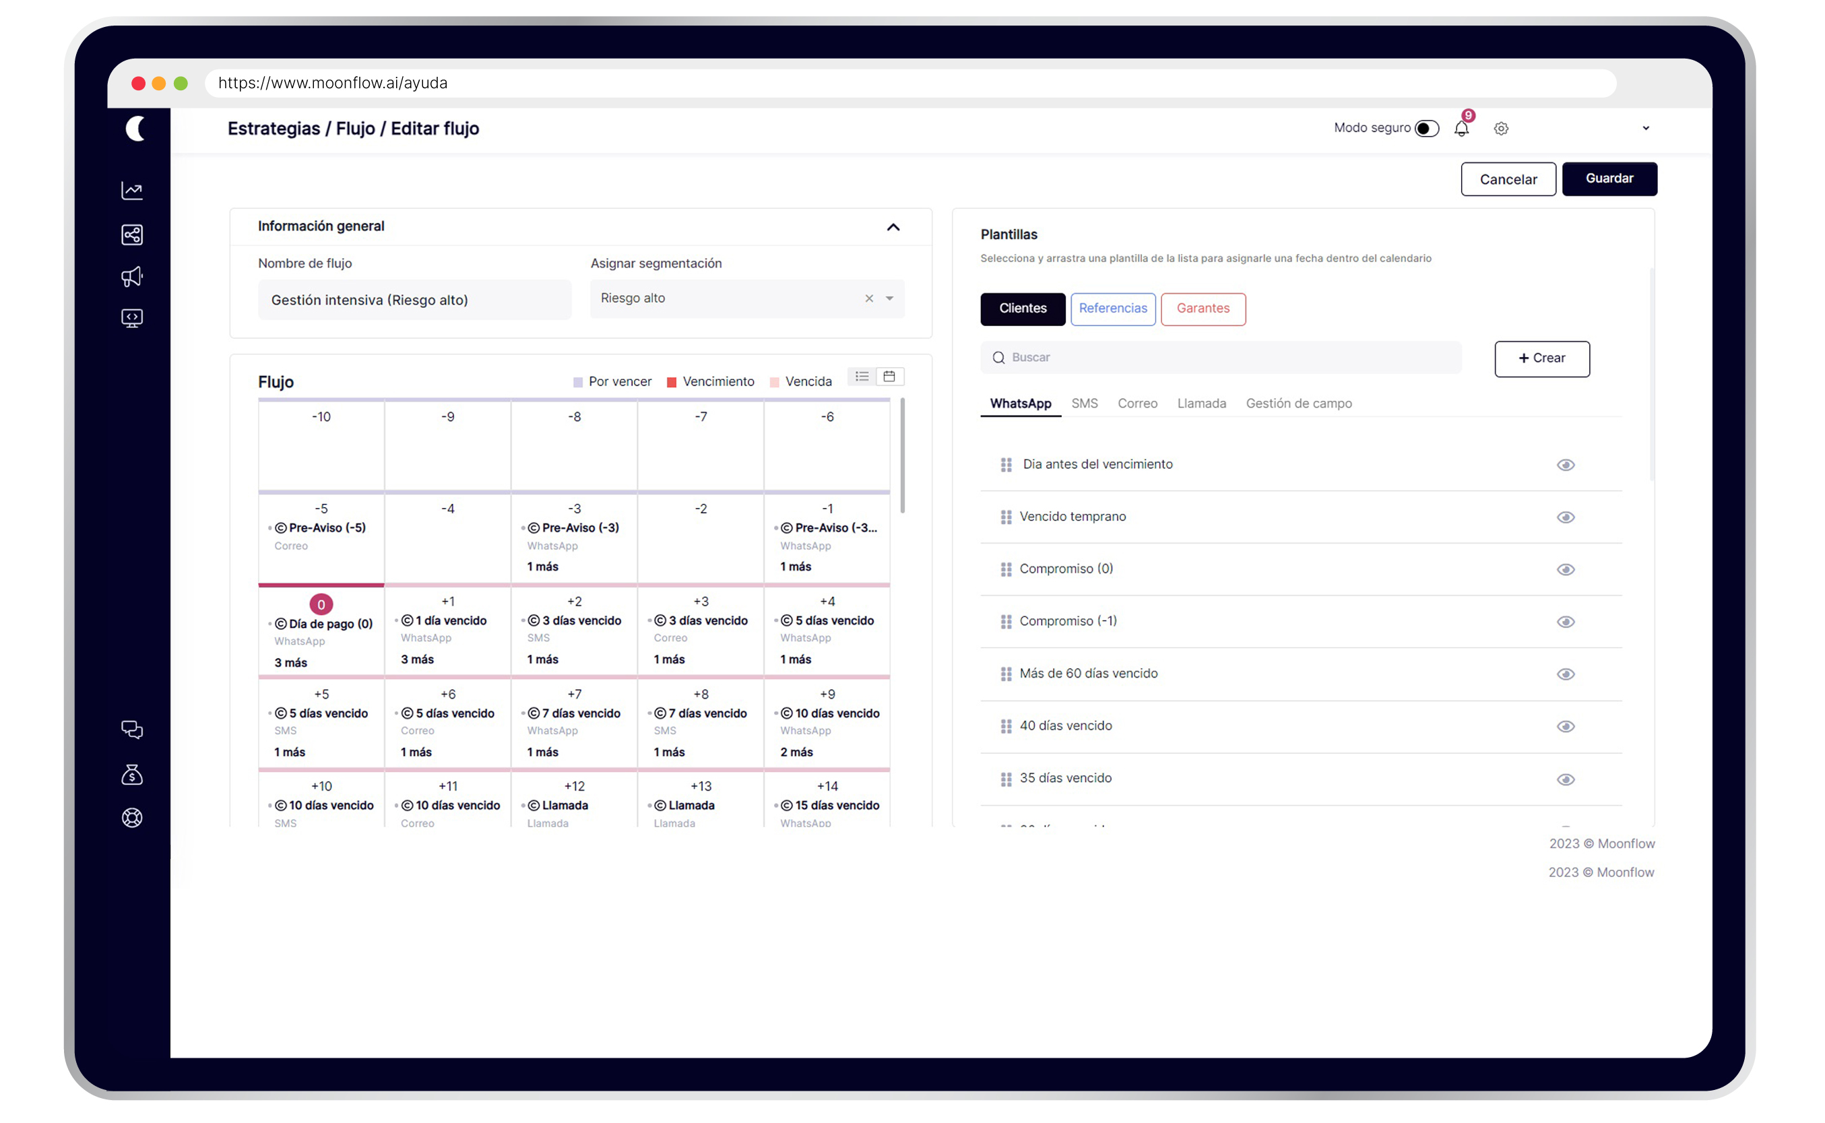Open the megaphone campaigns sidebar icon
1825x1123 pixels.
coord(132,277)
